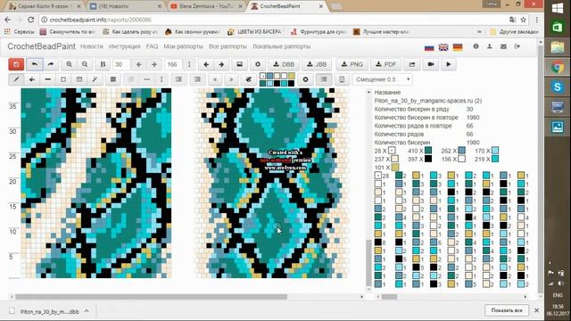The width and height of the screenshot is (571, 321).
Task: Expand the bookmarks overflow chevron
Action: (479, 32)
